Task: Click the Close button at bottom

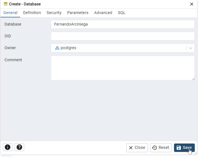Action: 137,148
